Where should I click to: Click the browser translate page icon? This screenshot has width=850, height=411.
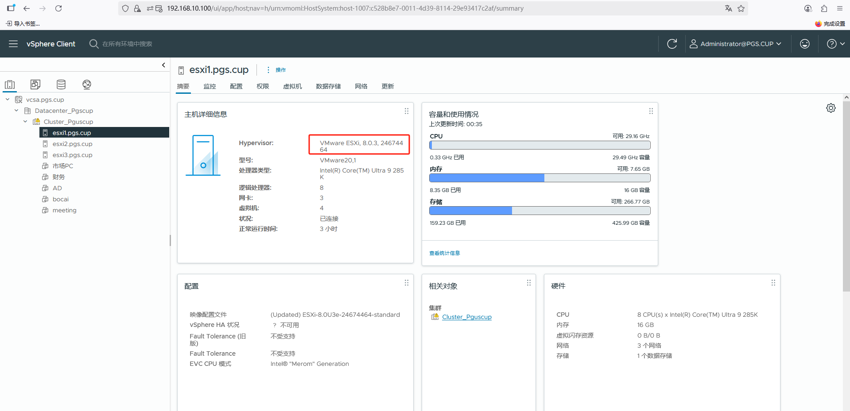pyautogui.click(x=729, y=8)
